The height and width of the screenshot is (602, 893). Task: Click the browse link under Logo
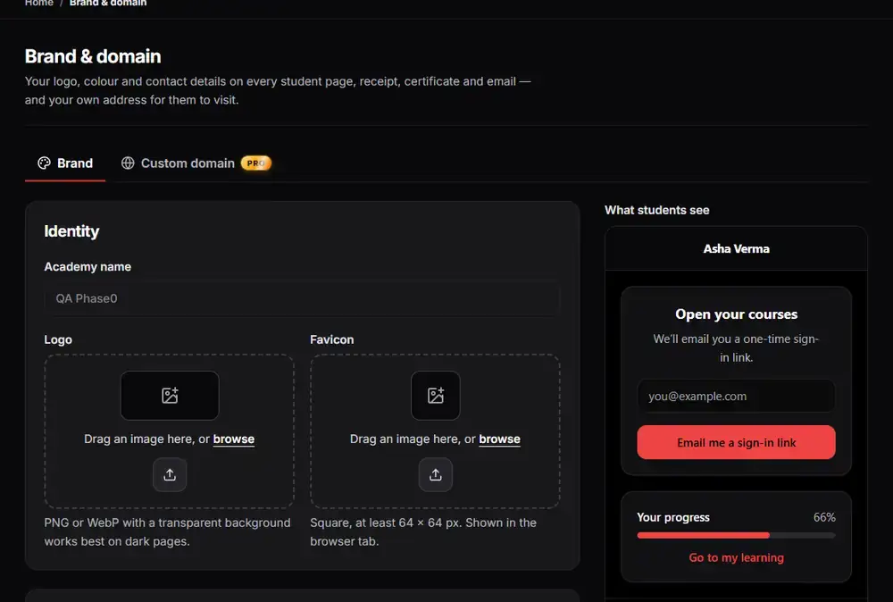point(233,439)
